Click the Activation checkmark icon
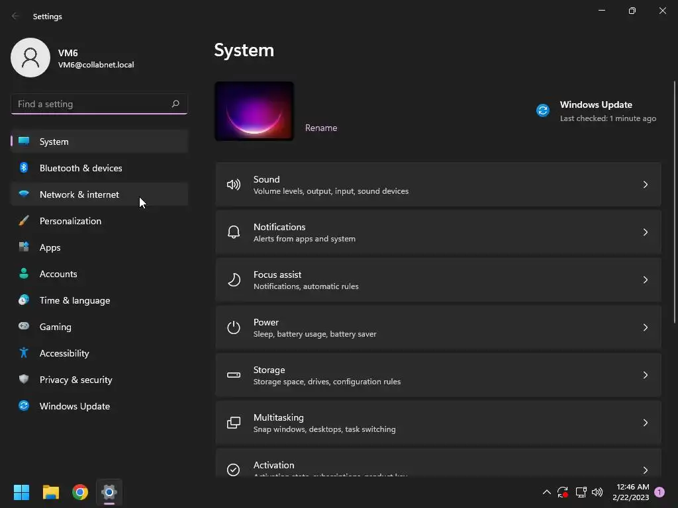Screen dimensions: 678x508 [x=234, y=470]
